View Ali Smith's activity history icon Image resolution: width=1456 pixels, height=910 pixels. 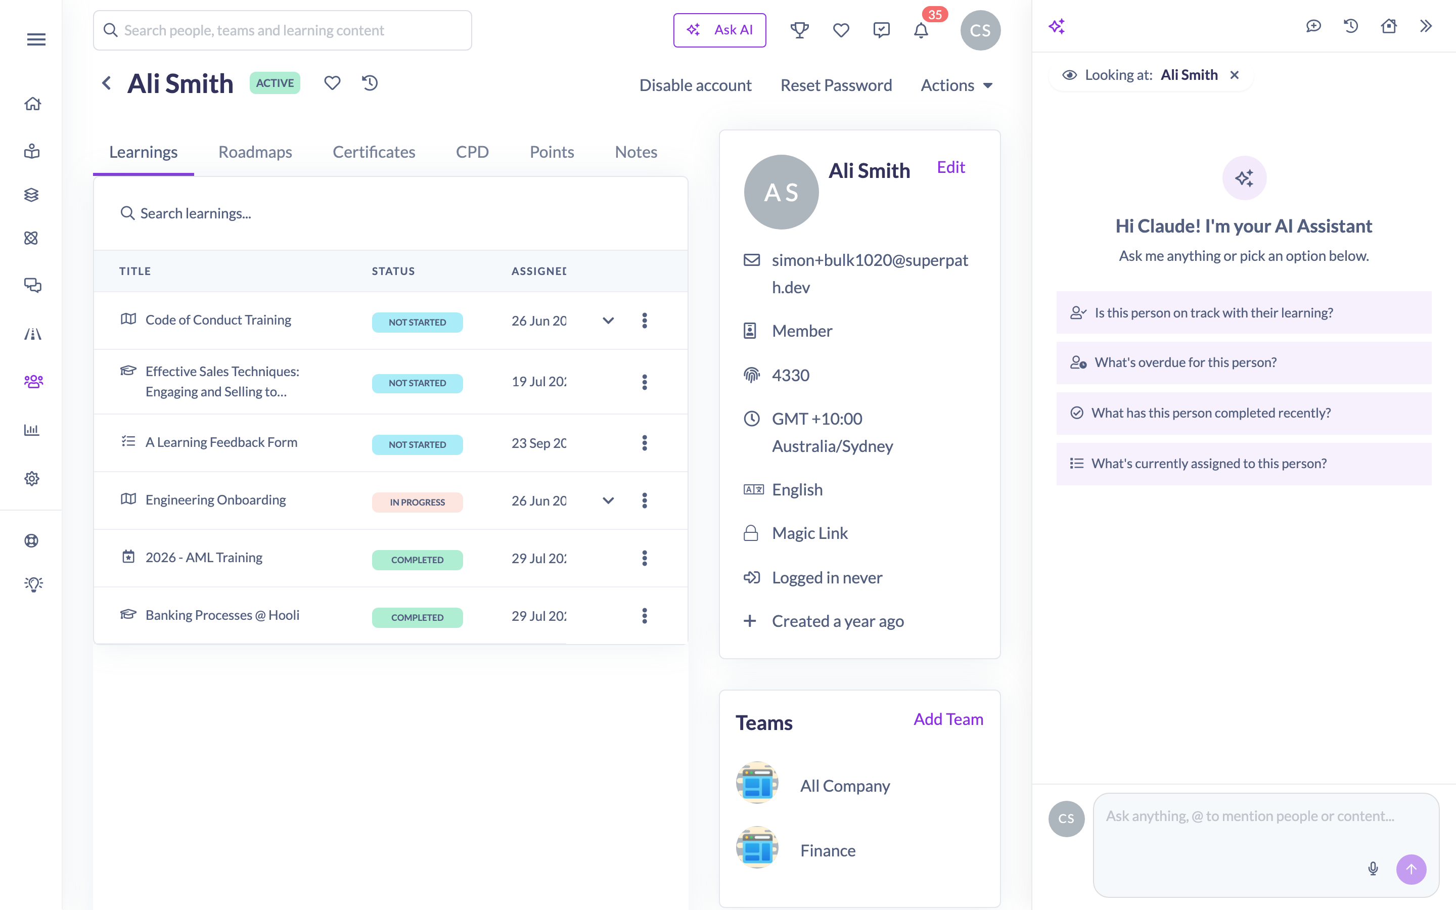click(x=370, y=83)
